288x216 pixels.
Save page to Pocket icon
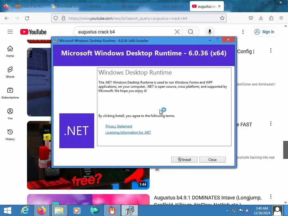click(x=251, y=18)
